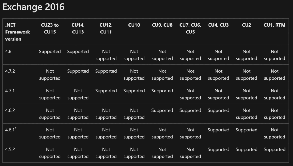Image resolution: width=293 pixels, height=166 pixels.
Task: Click the "CU1, RTM" column header
Action: [274, 25]
